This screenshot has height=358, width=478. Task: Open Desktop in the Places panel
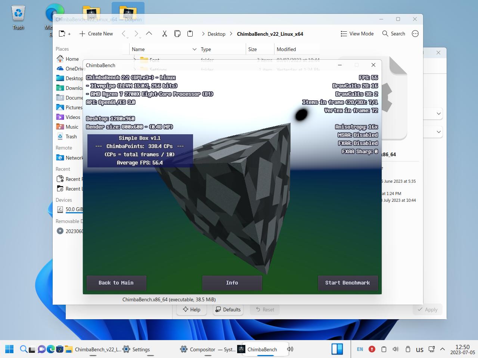click(69, 78)
